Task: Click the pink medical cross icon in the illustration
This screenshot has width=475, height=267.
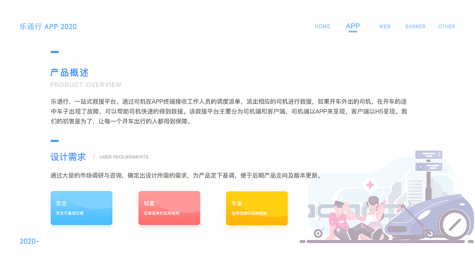Action: [370, 185]
